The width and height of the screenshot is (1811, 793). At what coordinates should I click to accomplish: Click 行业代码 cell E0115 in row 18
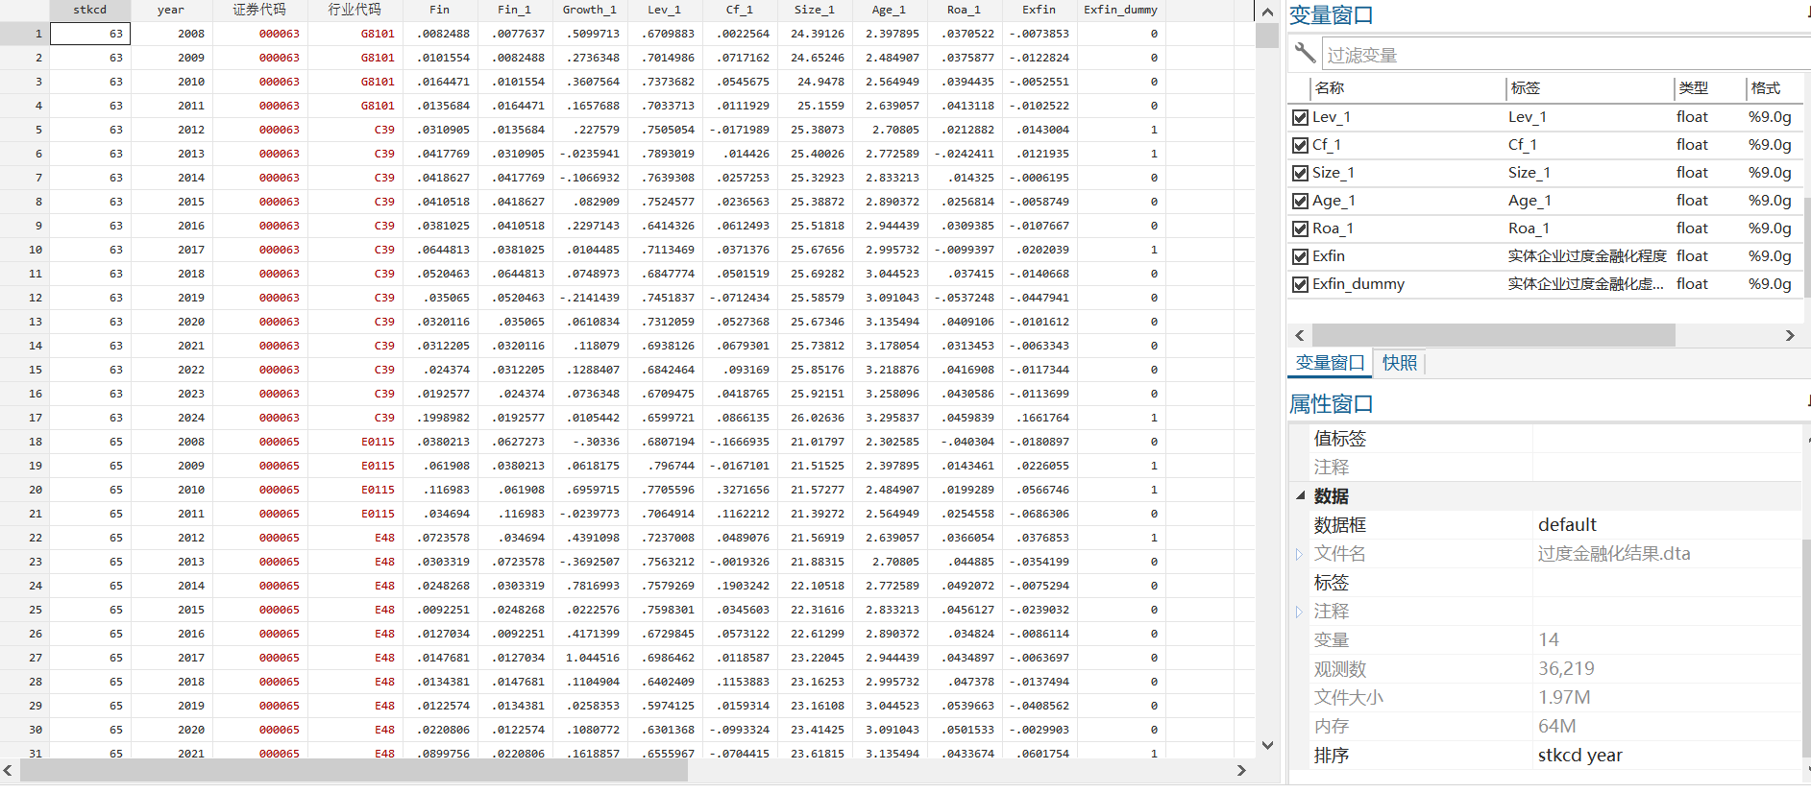click(x=354, y=442)
